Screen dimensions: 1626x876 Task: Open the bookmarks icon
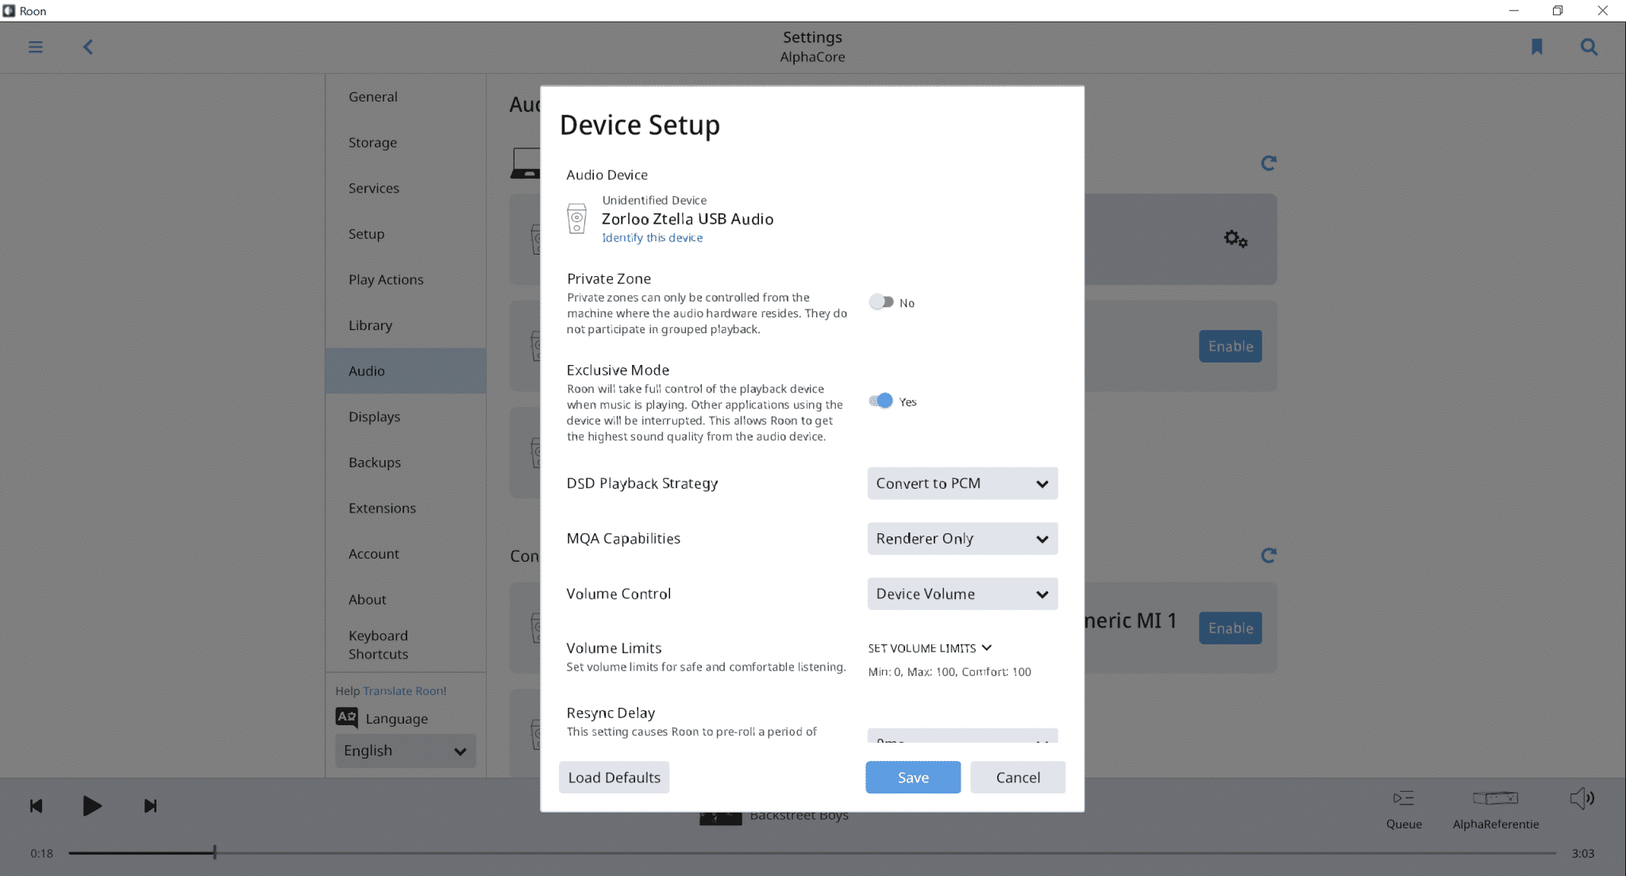(1537, 47)
